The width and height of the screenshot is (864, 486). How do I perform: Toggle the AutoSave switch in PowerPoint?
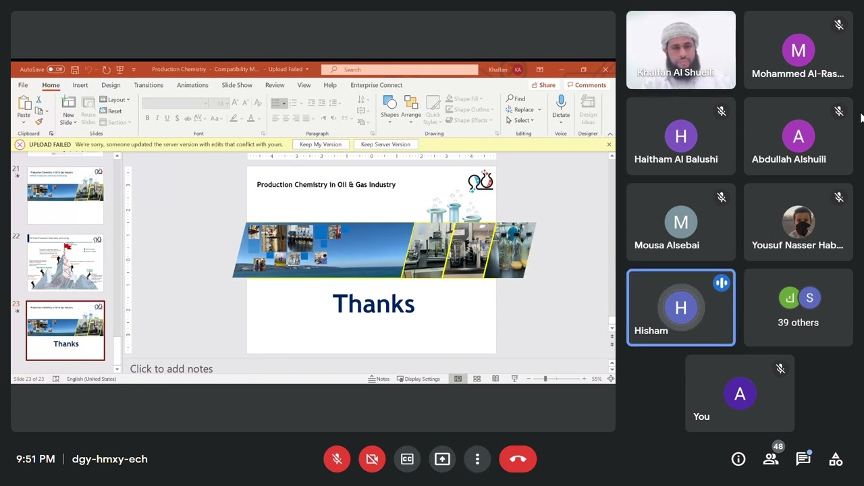pos(55,70)
